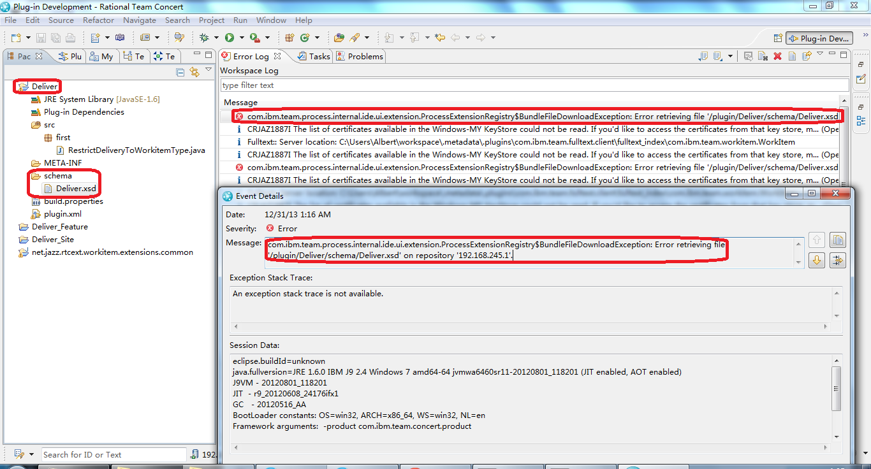Click the Restore Log icon
This screenshot has height=469, width=871.
coord(806,56)
